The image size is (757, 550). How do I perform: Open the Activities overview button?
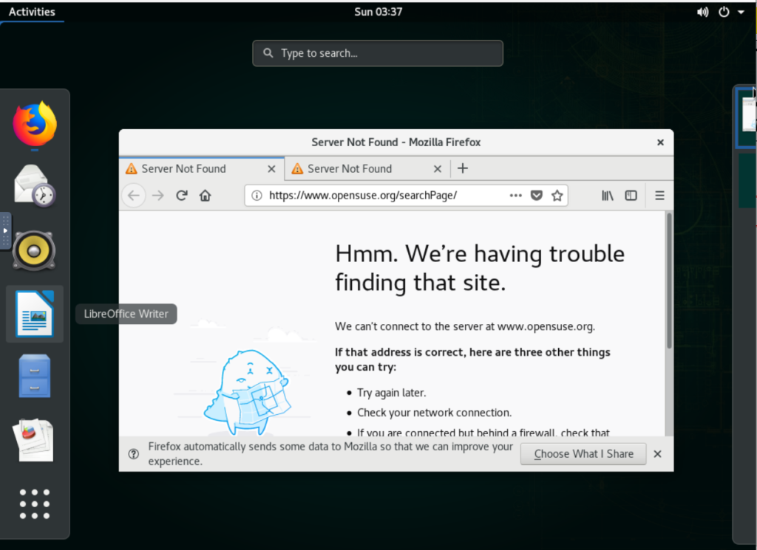coord(32,12)
